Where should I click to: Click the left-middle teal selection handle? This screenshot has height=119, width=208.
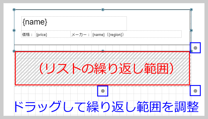click(x=14, y=30)
